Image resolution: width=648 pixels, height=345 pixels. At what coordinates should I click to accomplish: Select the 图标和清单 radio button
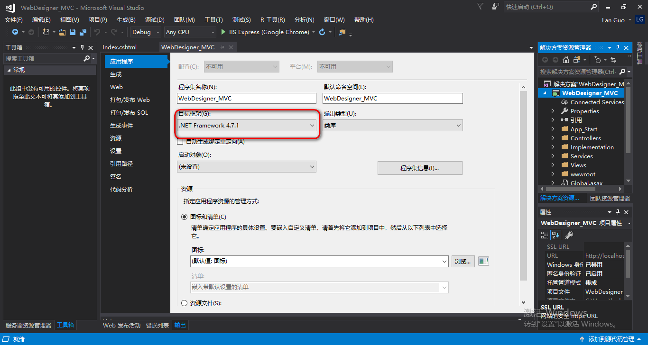click(x=185, y=217)
